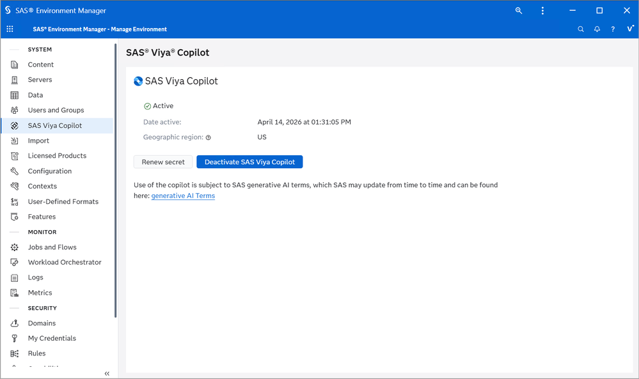Click the Users and Groups icon
Screen dimensions: 639x379
(14, 111)
